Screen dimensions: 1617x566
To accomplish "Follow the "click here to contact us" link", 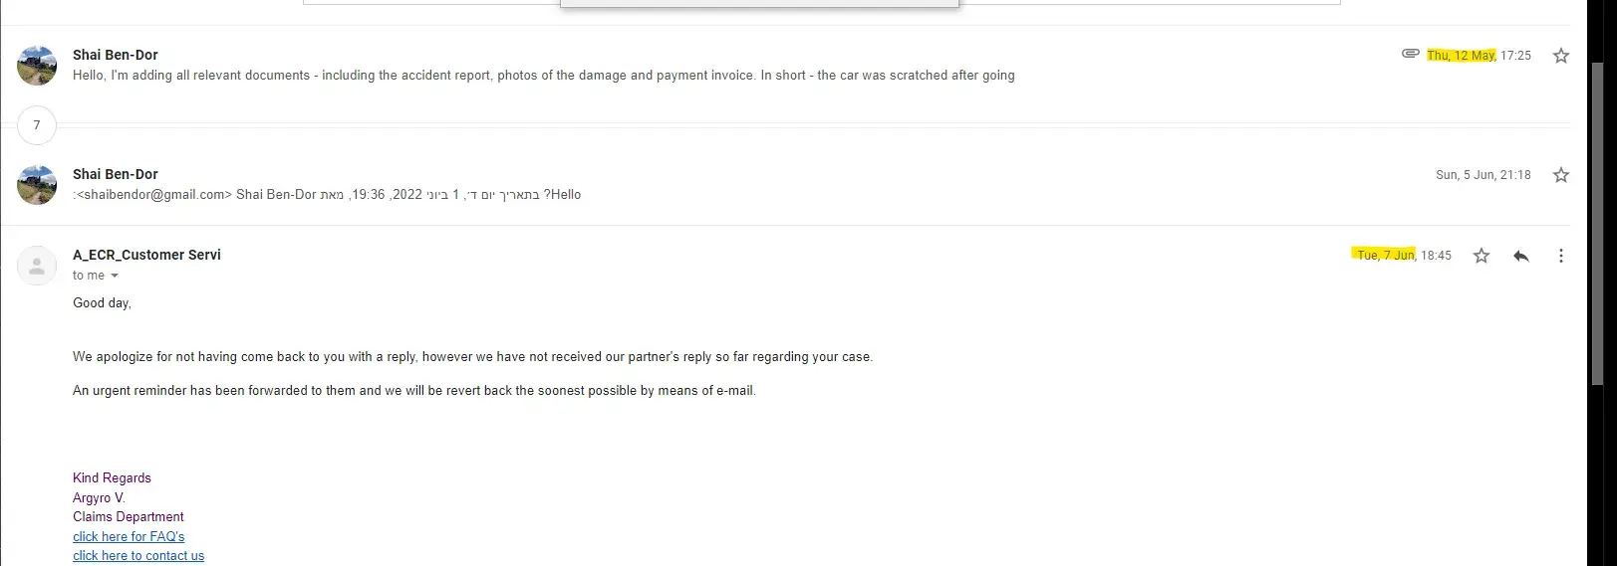I will click(138, 556).
